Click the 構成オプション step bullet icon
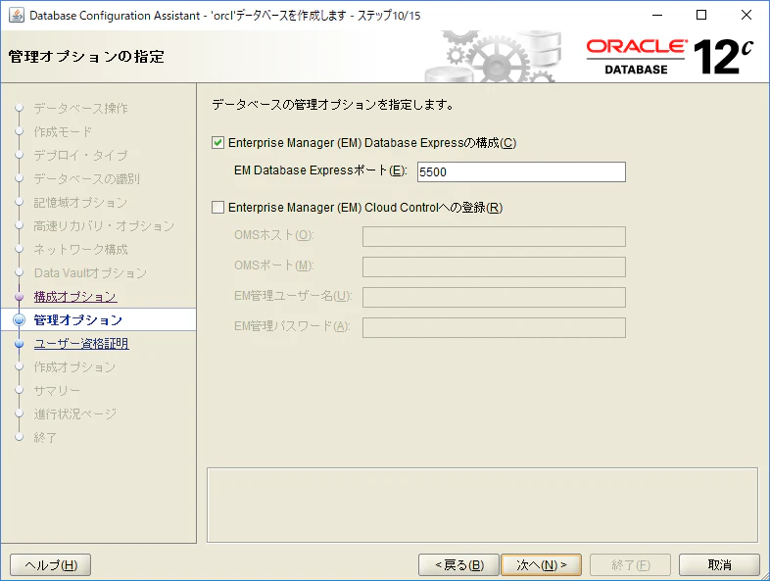 20,297
